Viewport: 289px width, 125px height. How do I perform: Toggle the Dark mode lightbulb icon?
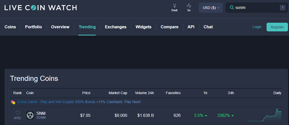pos(175,6)
